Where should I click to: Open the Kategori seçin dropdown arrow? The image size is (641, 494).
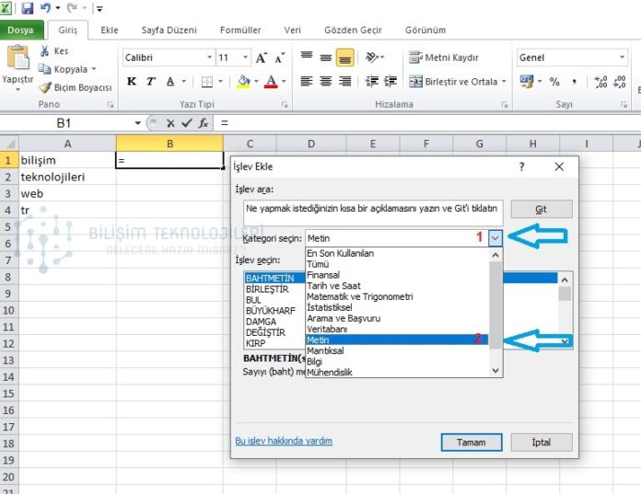point(495,237)
